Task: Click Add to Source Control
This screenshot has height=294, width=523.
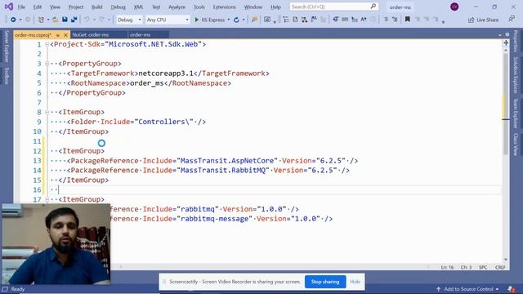Action: point(467,289)
